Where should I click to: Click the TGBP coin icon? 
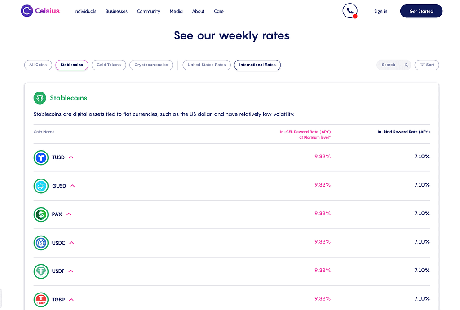[41, 300]
